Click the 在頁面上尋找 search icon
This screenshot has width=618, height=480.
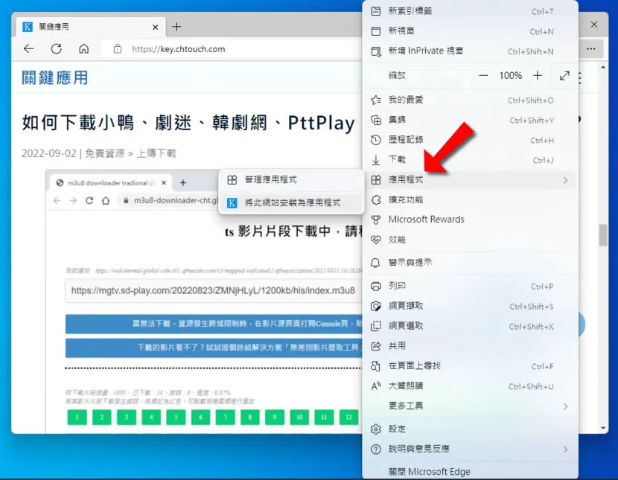pos(376,366)
